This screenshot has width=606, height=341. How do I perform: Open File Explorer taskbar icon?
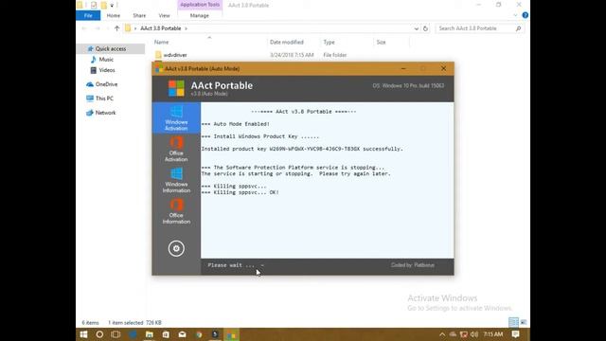click(150, 334)
